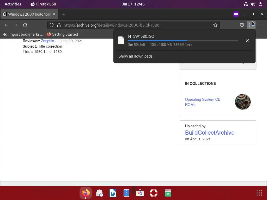Open the network system tray icon
Screen dimensions: 267x200
click(246, 4)
